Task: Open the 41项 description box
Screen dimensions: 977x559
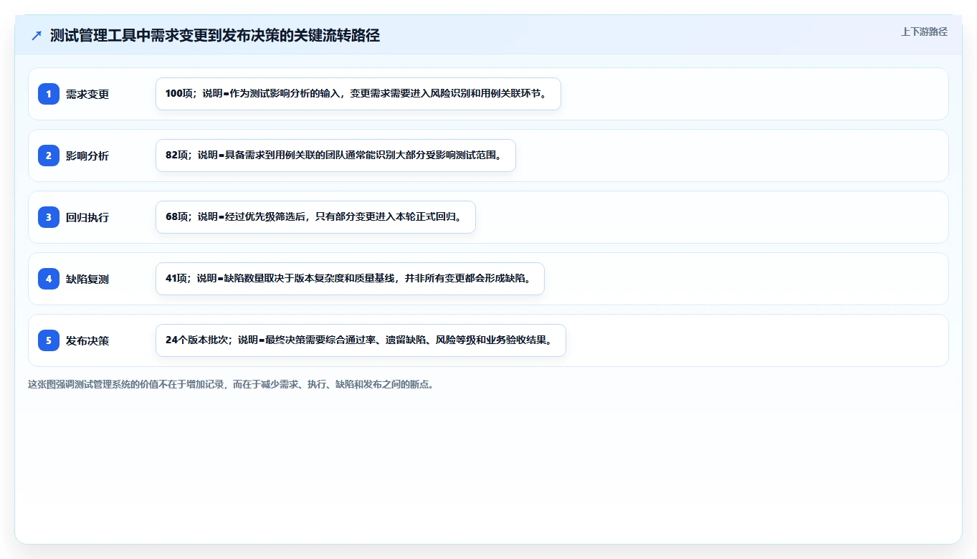Action: [x=350, y=279]
